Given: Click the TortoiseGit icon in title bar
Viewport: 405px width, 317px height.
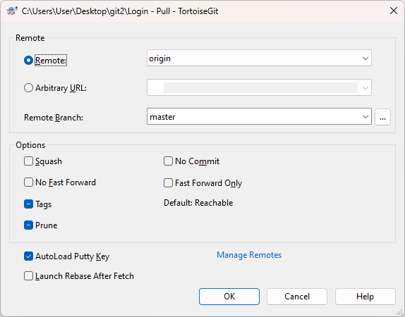Looking at the screenshot, I should point(12,11).
